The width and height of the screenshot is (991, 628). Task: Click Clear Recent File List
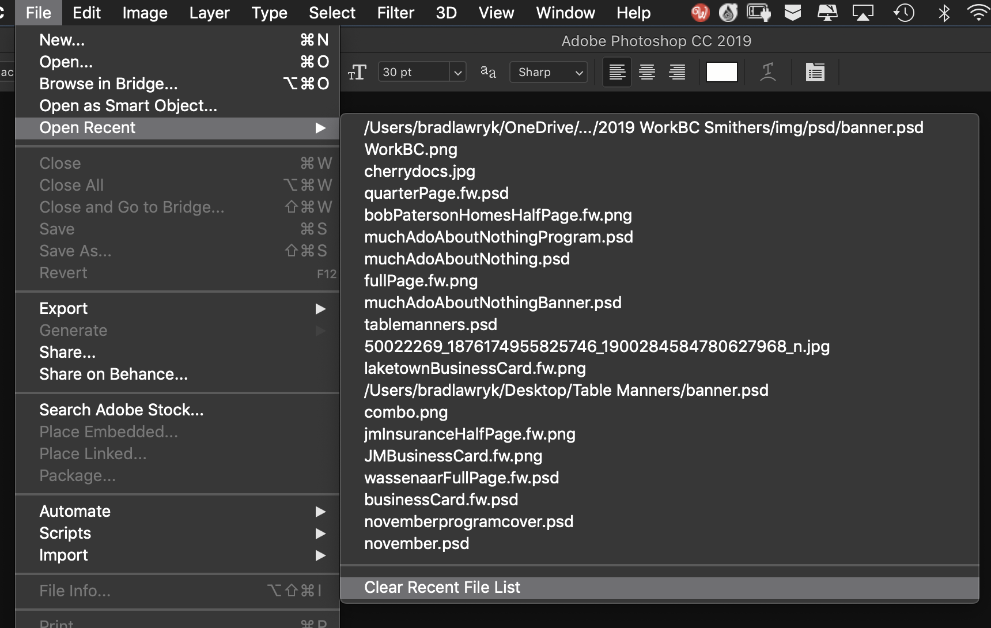660,588
